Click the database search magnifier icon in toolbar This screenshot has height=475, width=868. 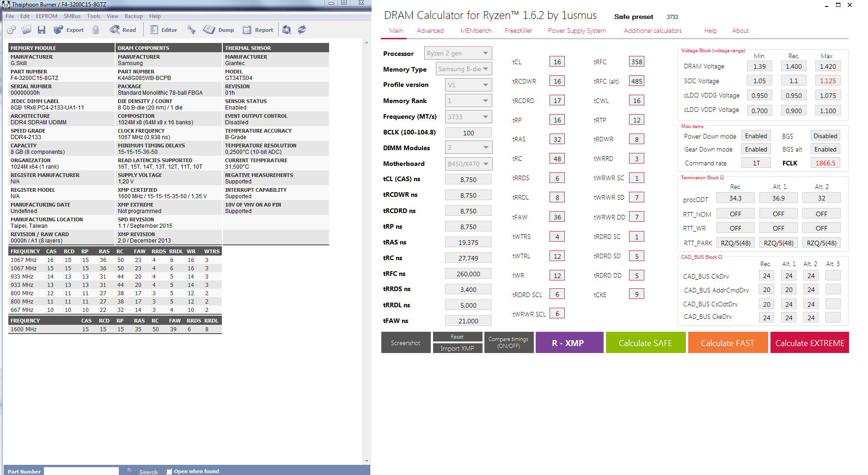pyautogui.click(x=287, y=30)
